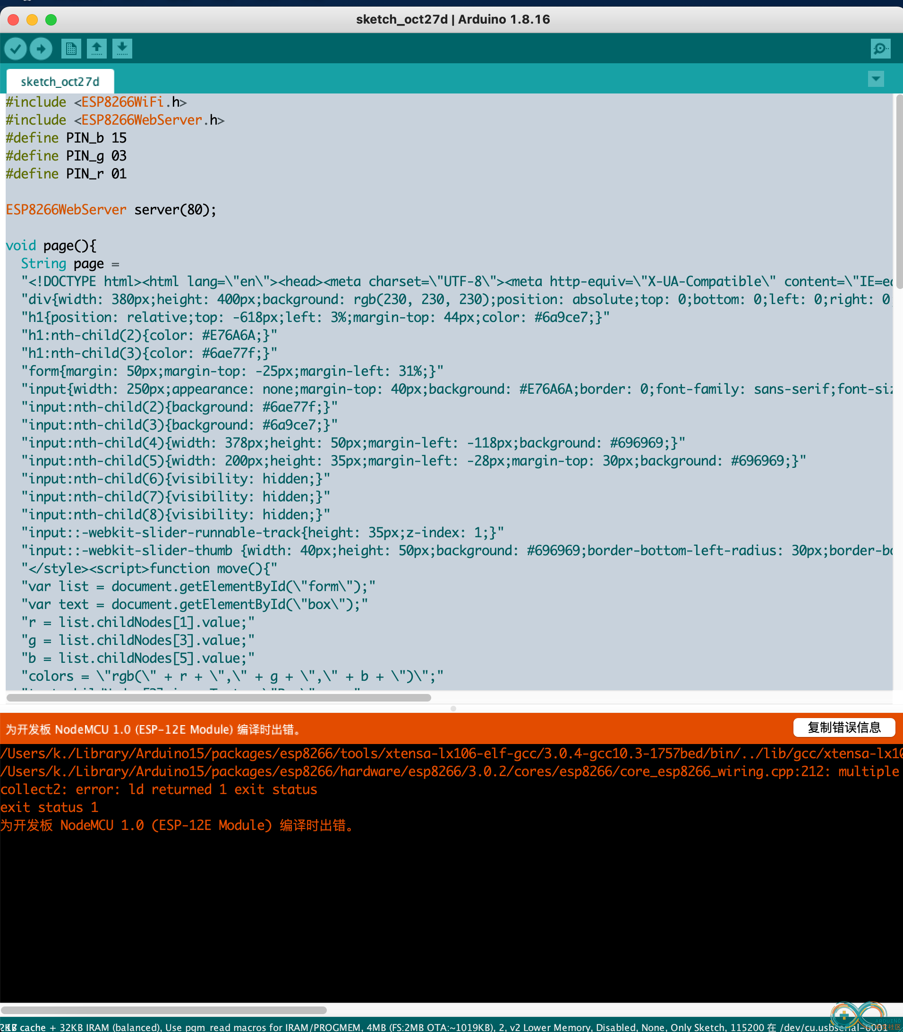Click the 'webkit-slider-runnable-track' line
The image size is (903, 1032).
point(263,533)
